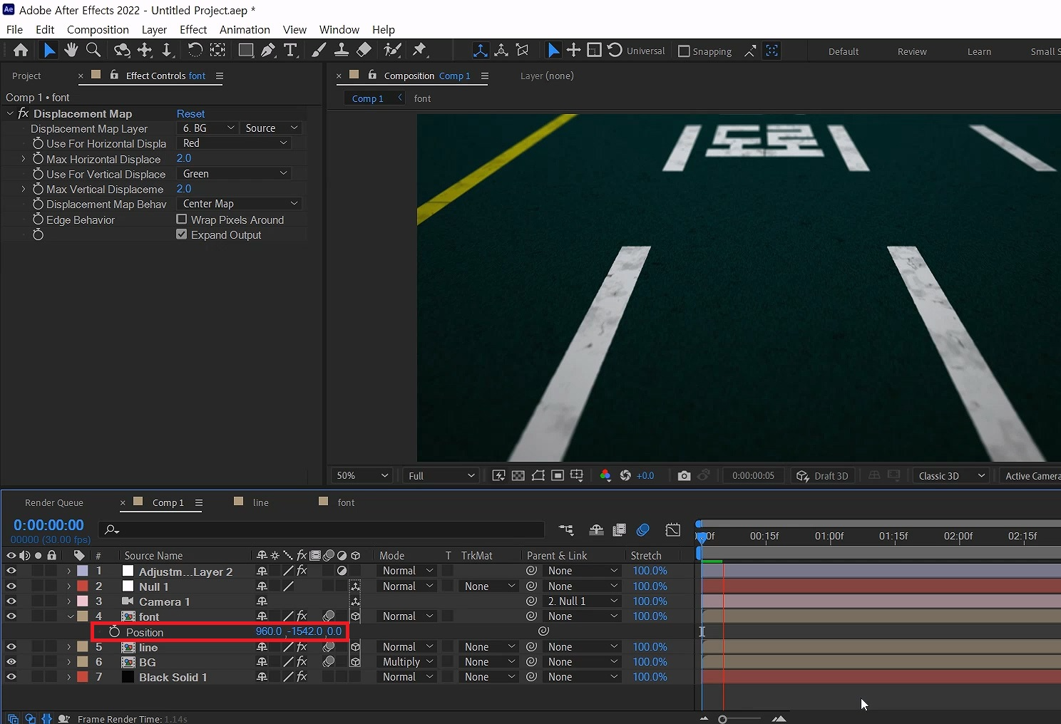Open the 50% magnification dropdown
Viewport: 1061px width, 724px height.
tap(362, 476)
